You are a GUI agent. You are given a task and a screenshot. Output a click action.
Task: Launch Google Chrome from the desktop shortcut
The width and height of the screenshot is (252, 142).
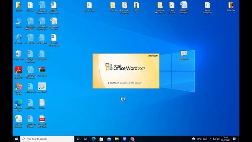[x=19, y=89]
